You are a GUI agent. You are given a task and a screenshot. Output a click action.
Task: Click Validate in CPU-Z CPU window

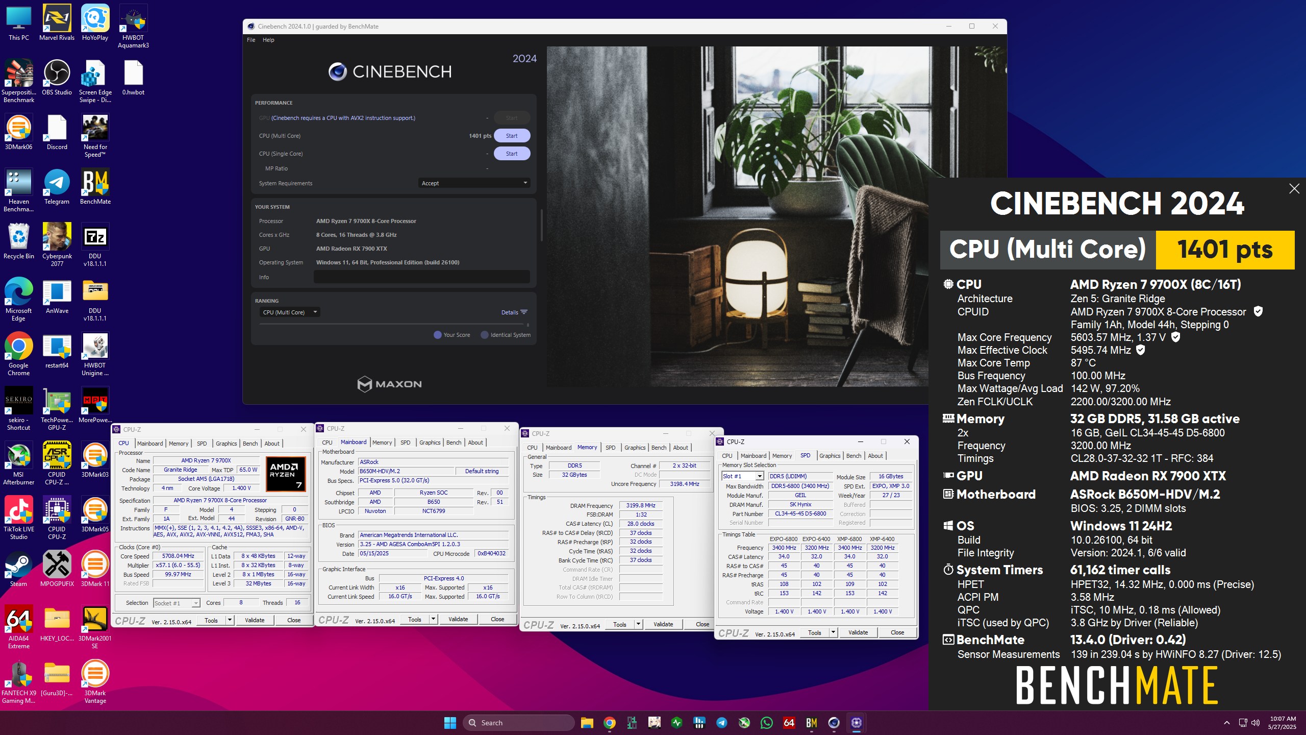pyautogui.click(x=255, y=620)
